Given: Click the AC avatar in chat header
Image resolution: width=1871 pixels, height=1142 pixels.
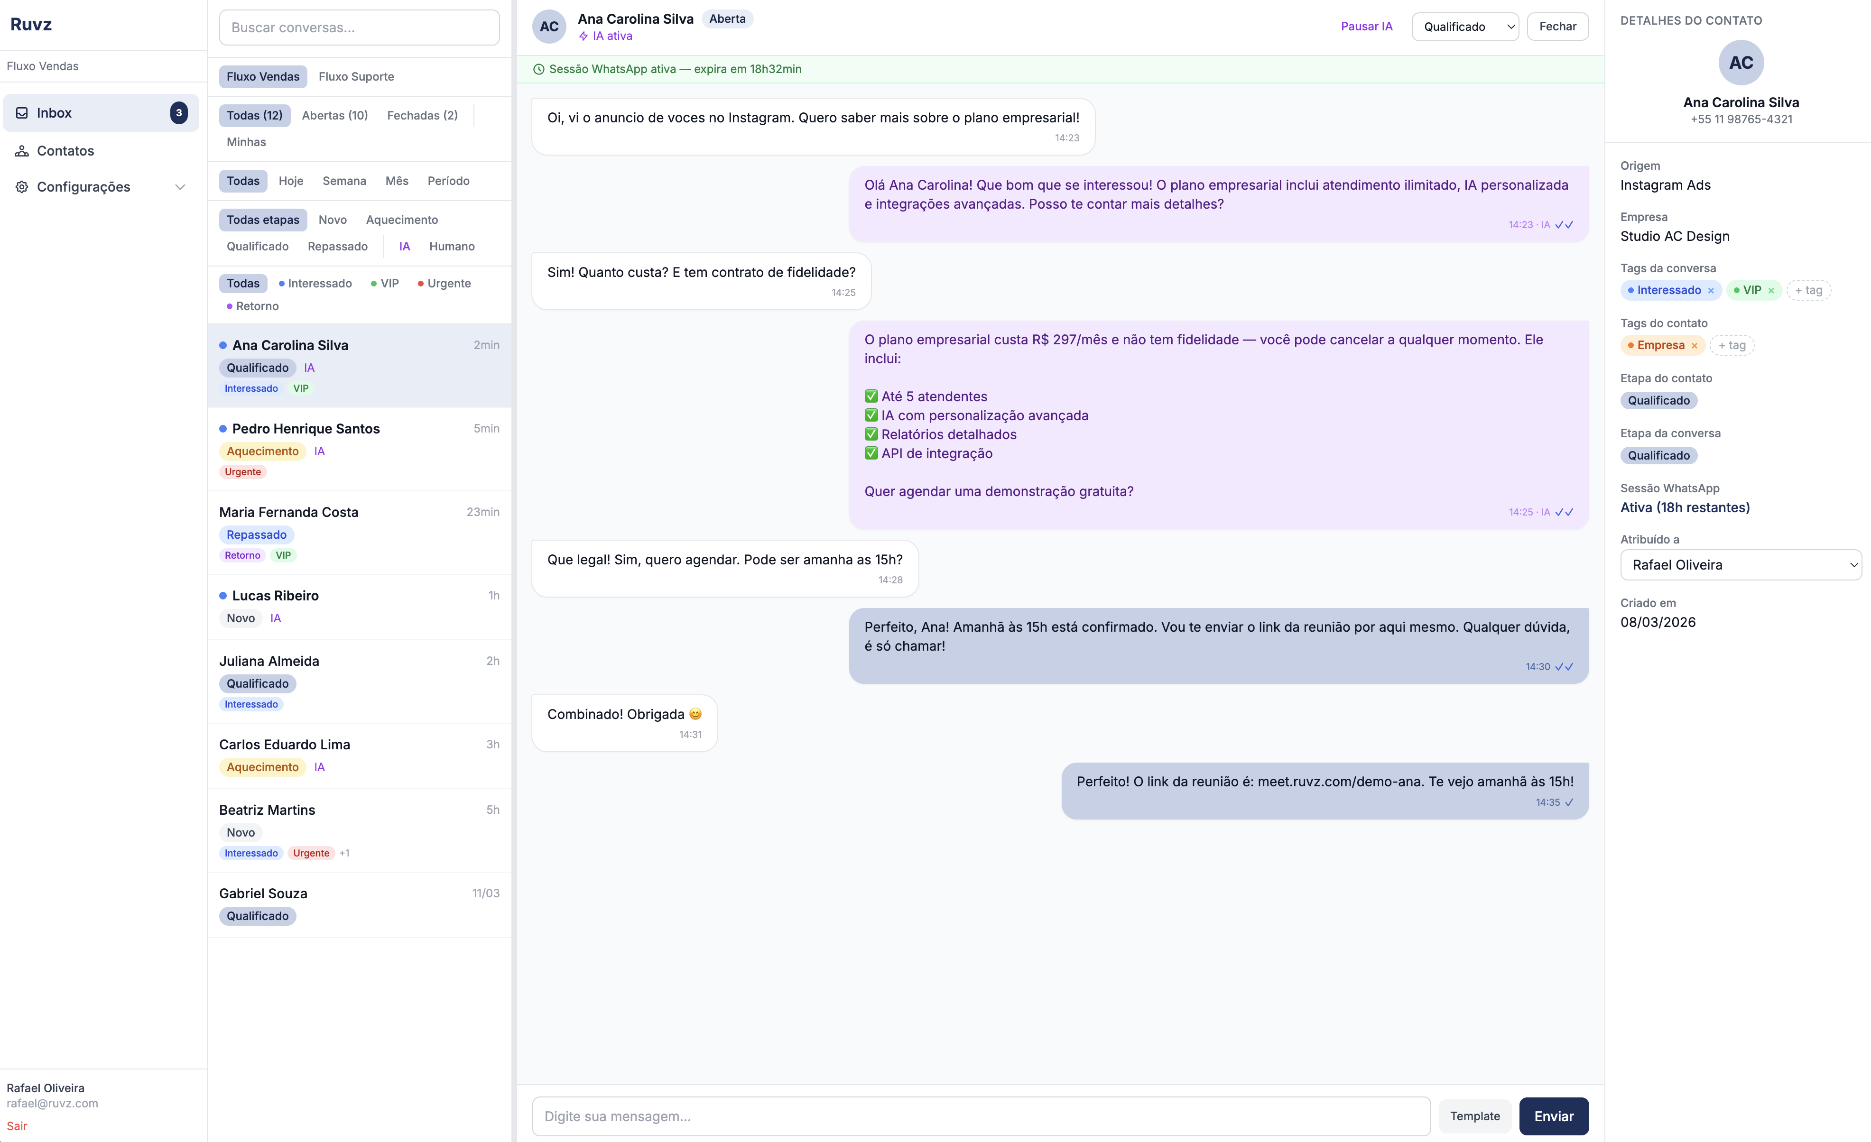Looking at the screenshot, I should (549, 27).
